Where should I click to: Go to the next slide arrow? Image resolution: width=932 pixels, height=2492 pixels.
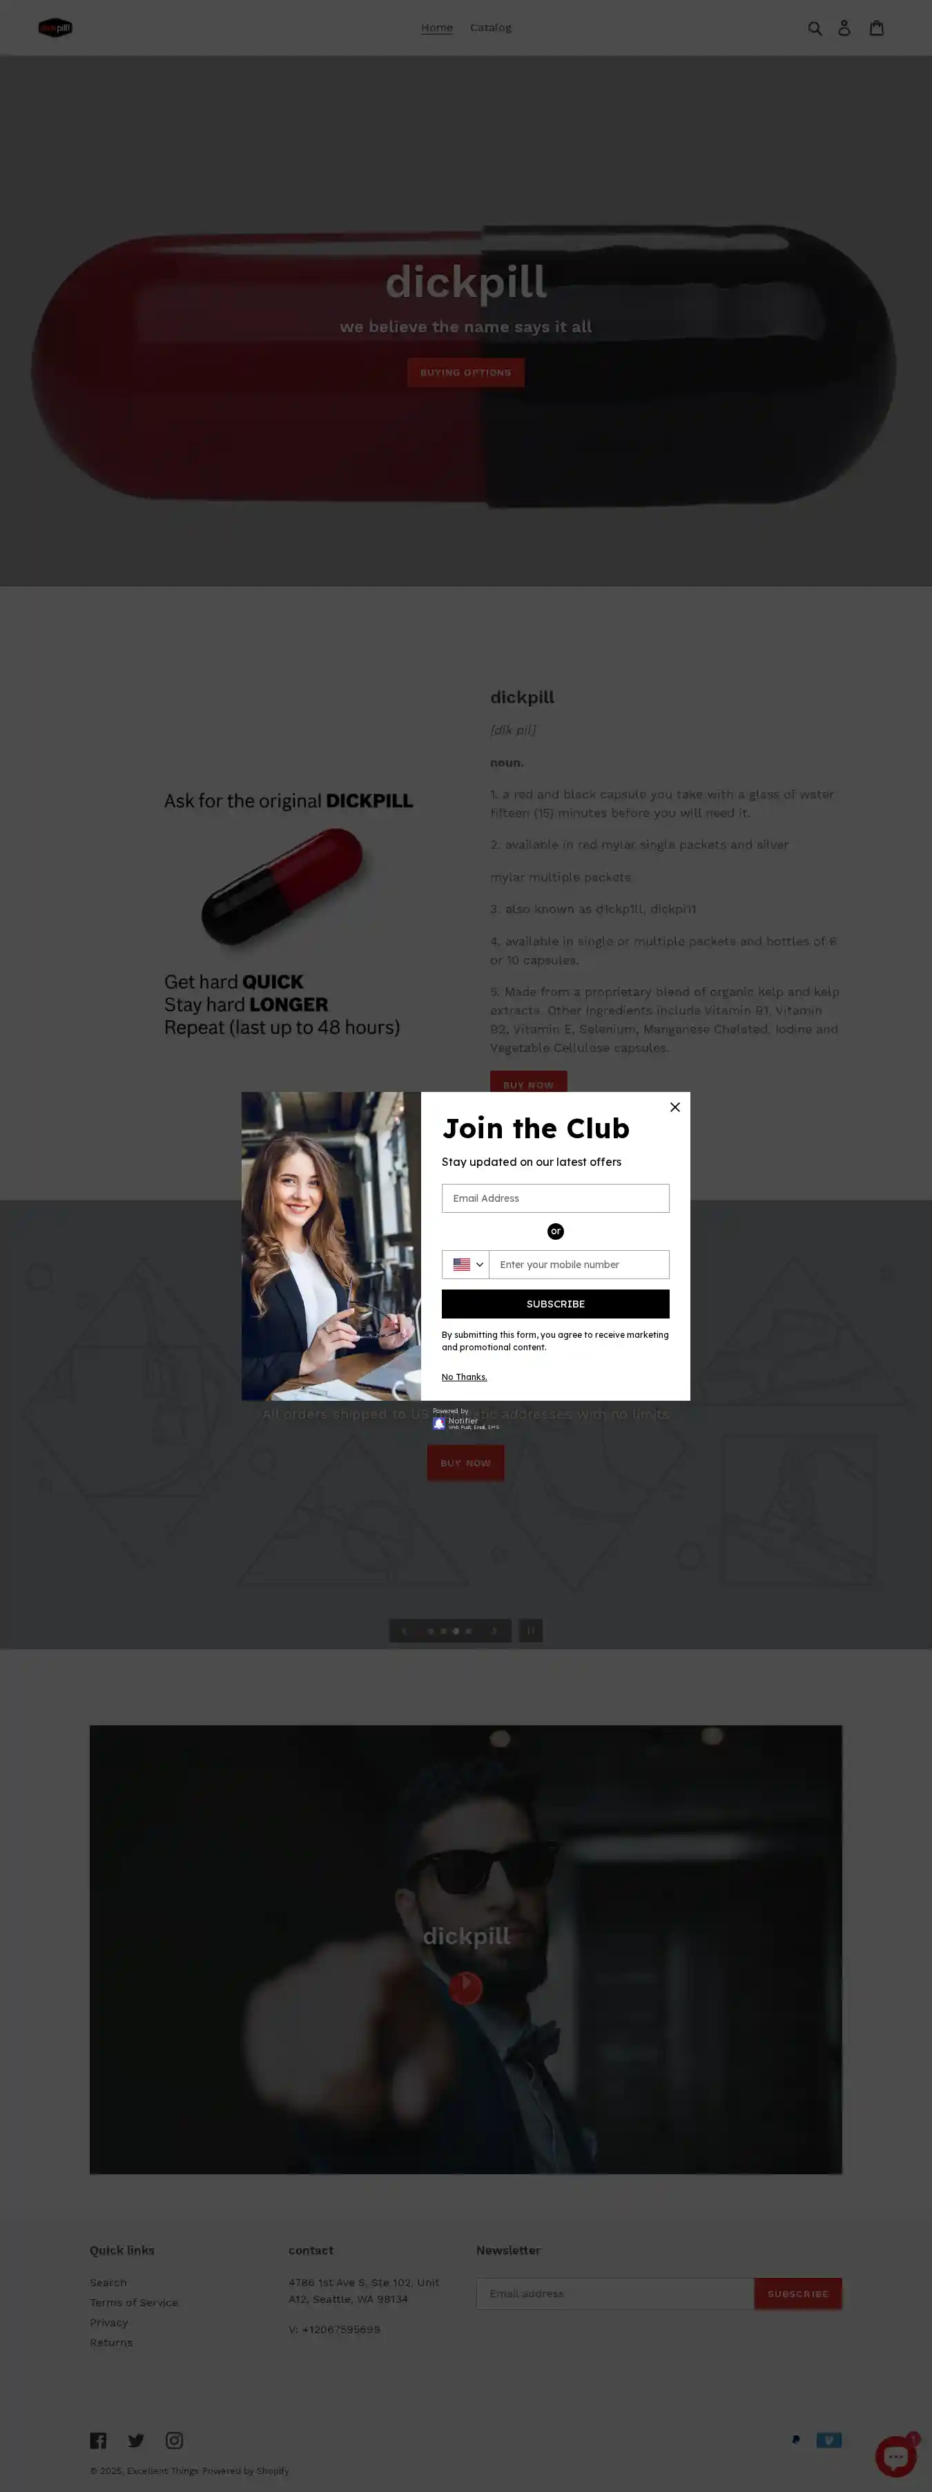(495, 1630)
